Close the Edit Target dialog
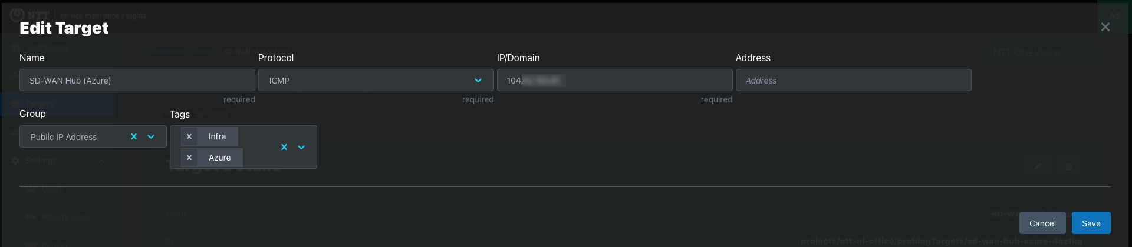The height and width of the screenshot is (247, 1132). [x=1105, y=27]
